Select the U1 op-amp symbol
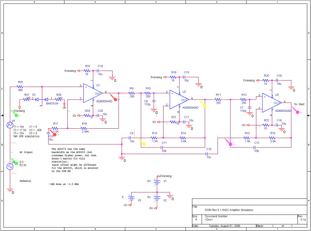The width and height of the screenshot is (311, 231). [93, 93]
